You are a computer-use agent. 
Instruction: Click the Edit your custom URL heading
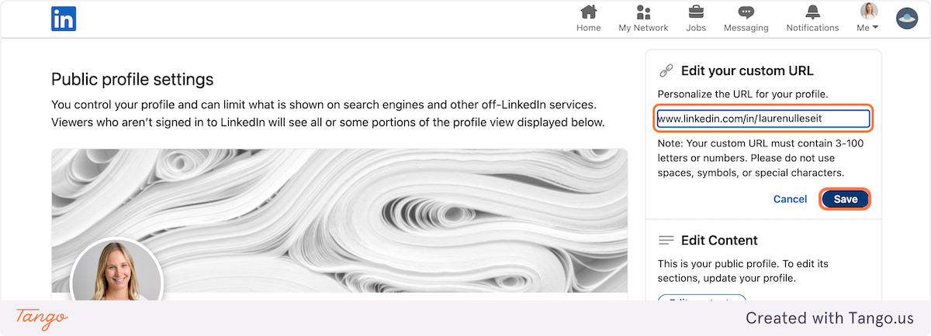point(746,71)
